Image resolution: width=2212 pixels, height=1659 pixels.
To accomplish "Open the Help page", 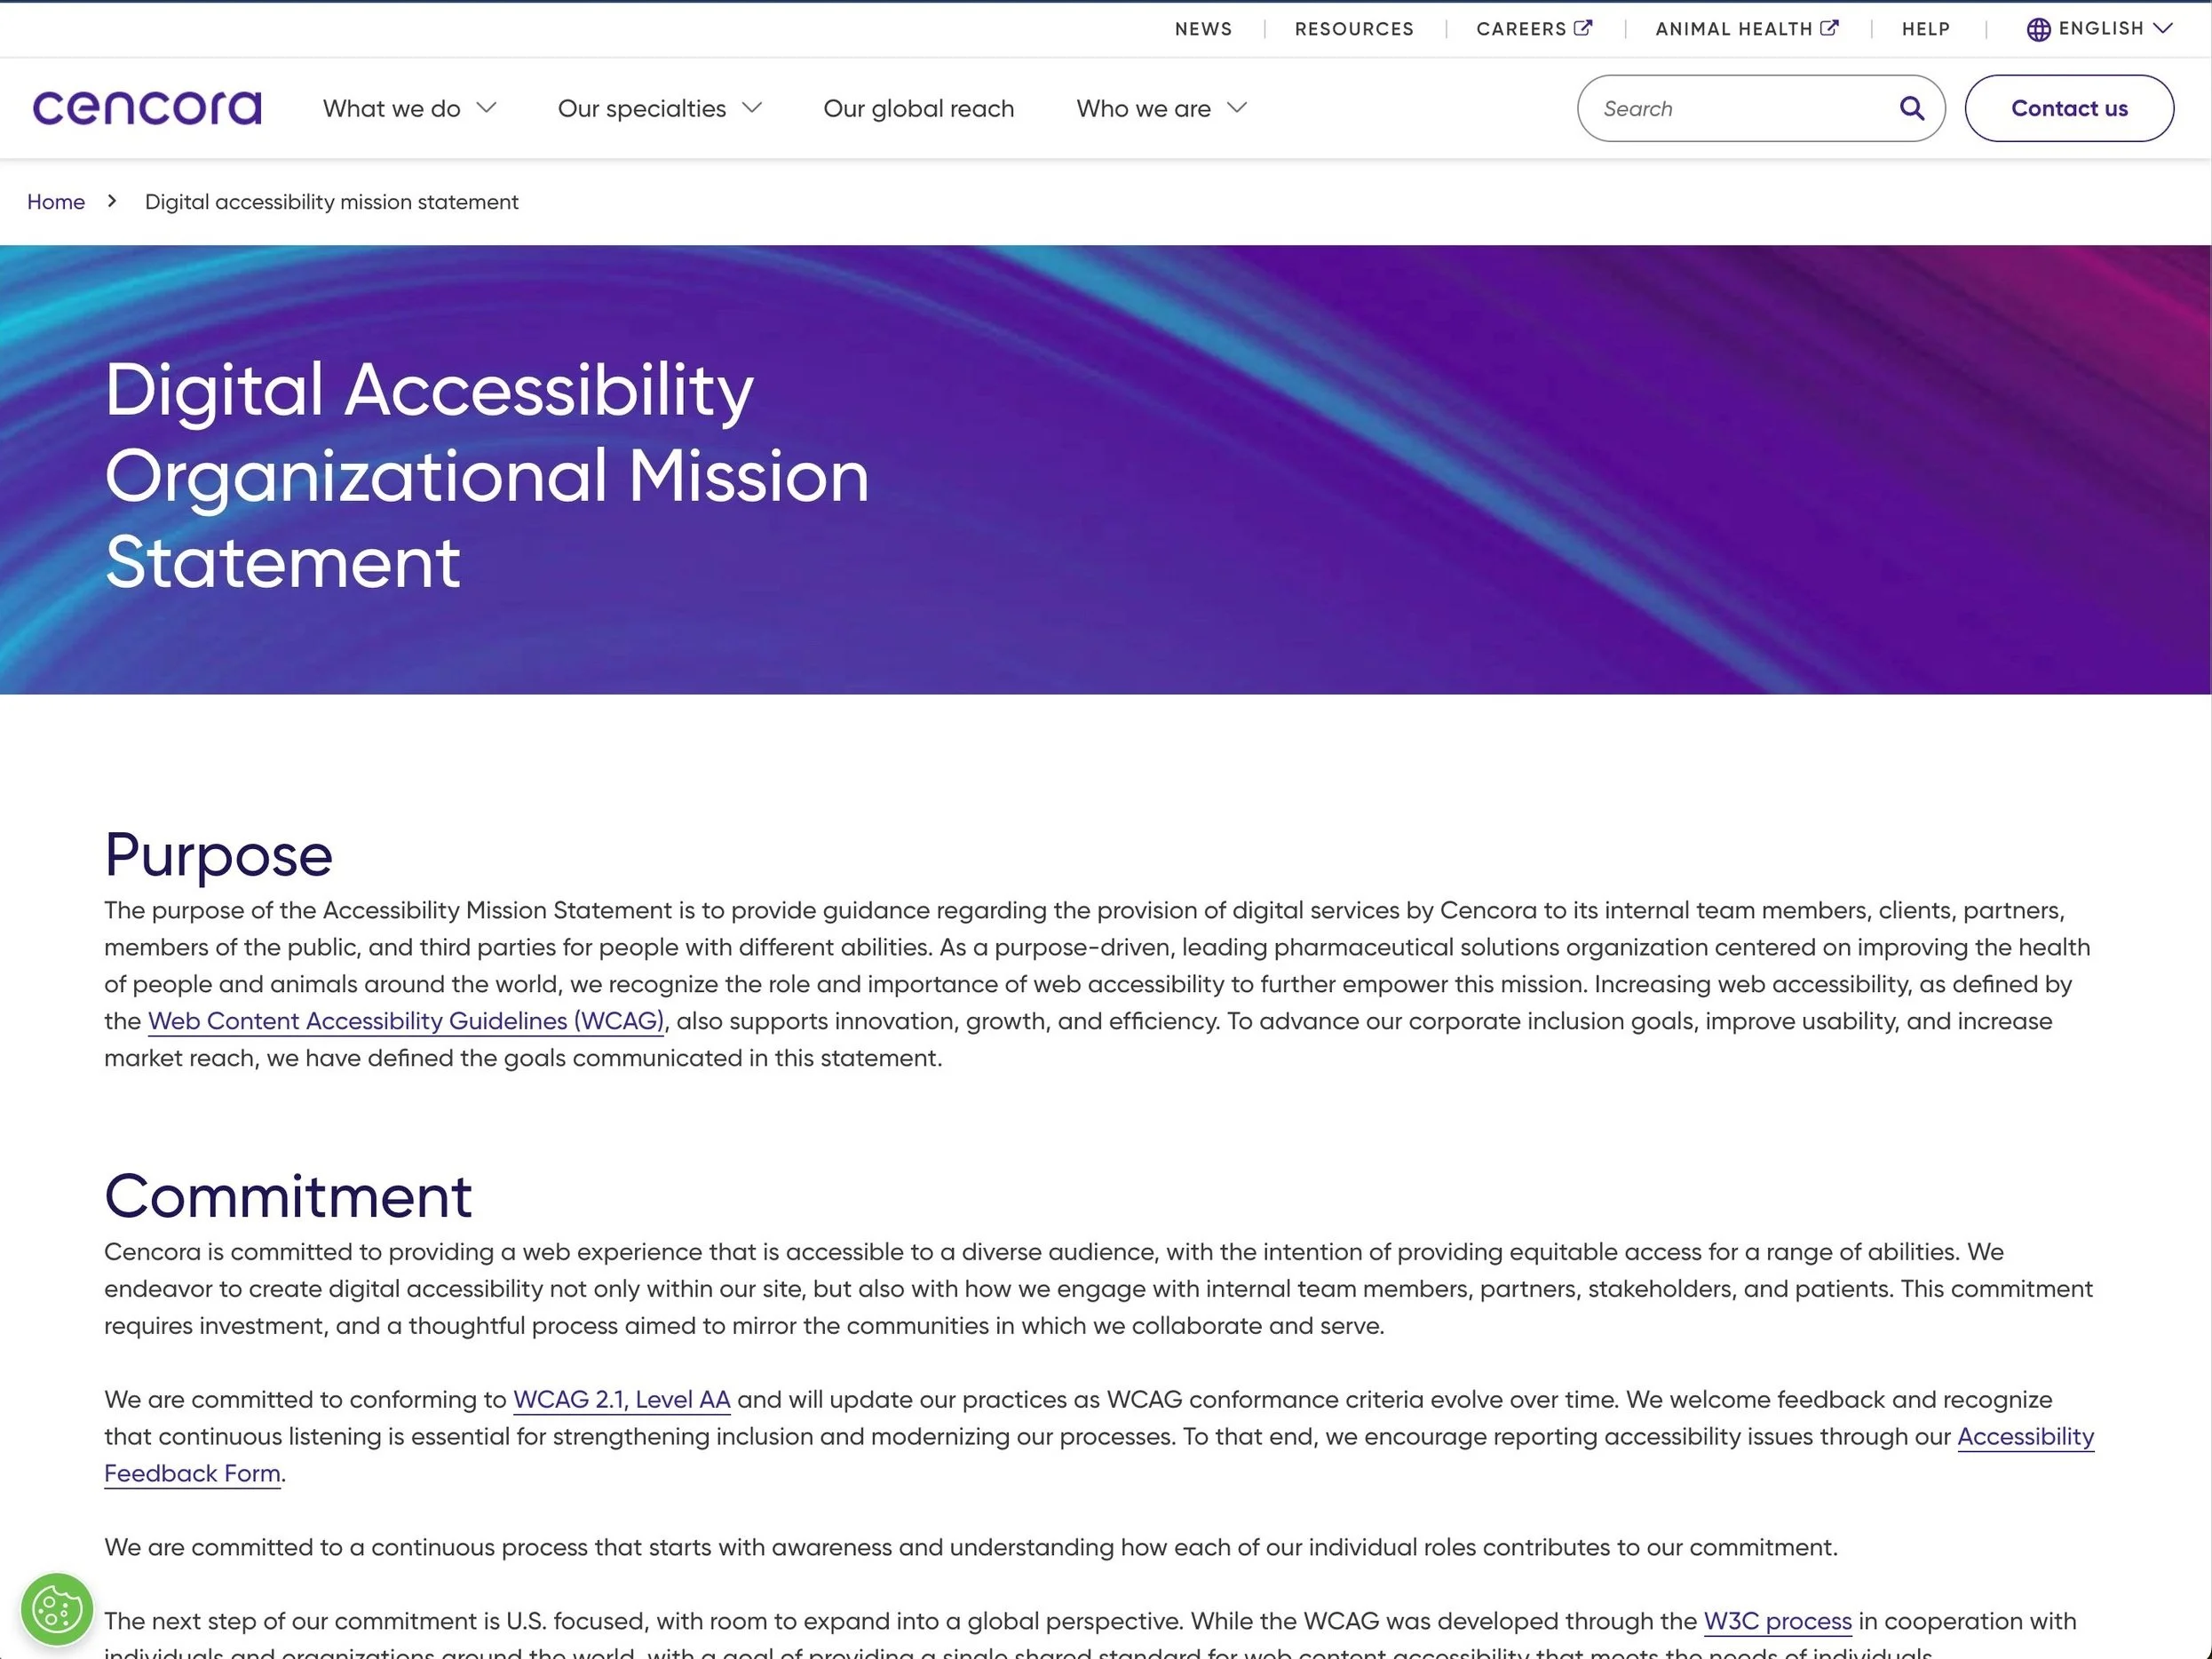I will [x=1925, y=29].
